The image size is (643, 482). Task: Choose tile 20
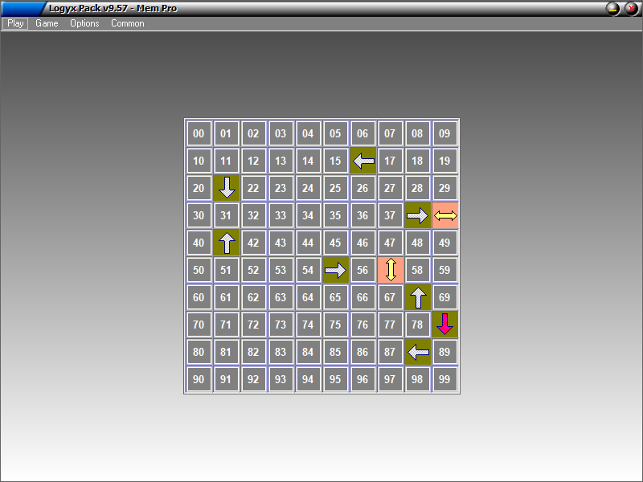coord(199,188)
